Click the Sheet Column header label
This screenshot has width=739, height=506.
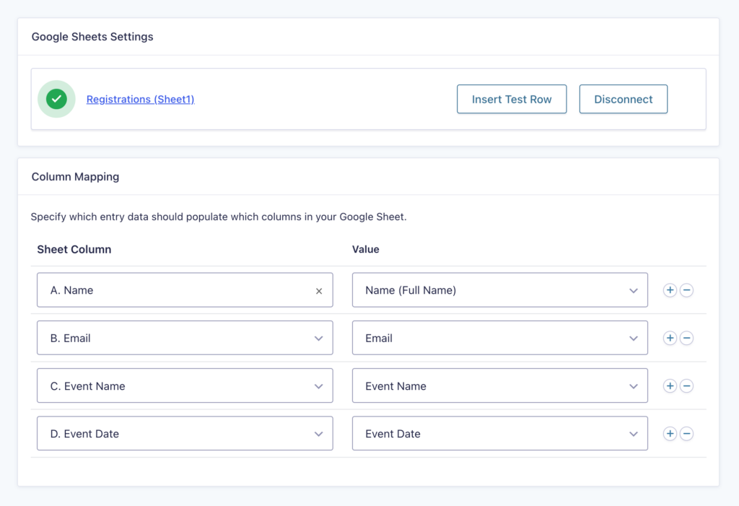point(74,250)
